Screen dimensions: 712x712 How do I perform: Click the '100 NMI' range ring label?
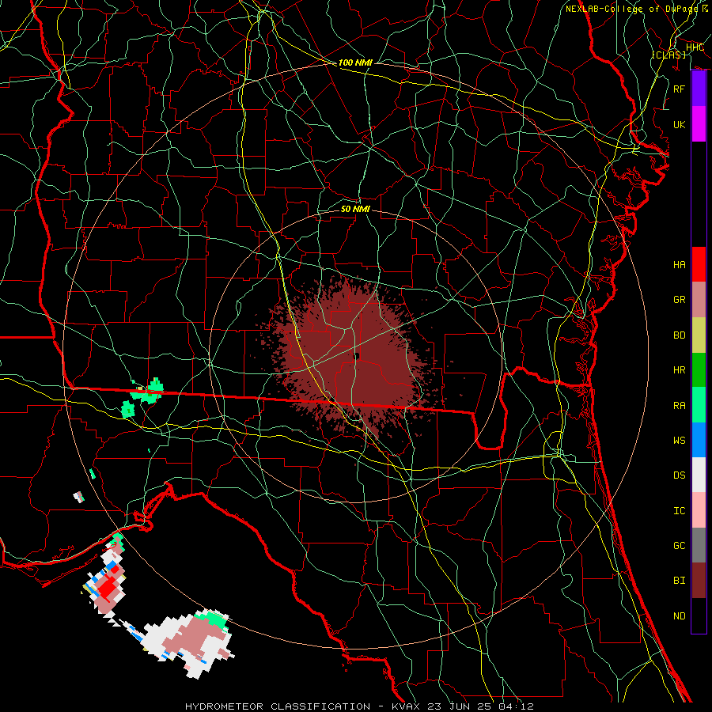355,62
